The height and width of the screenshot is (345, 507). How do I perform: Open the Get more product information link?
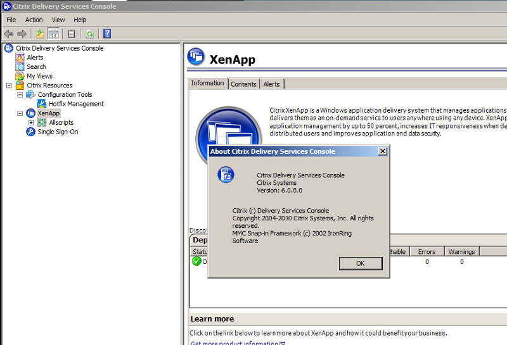[234, 342]
